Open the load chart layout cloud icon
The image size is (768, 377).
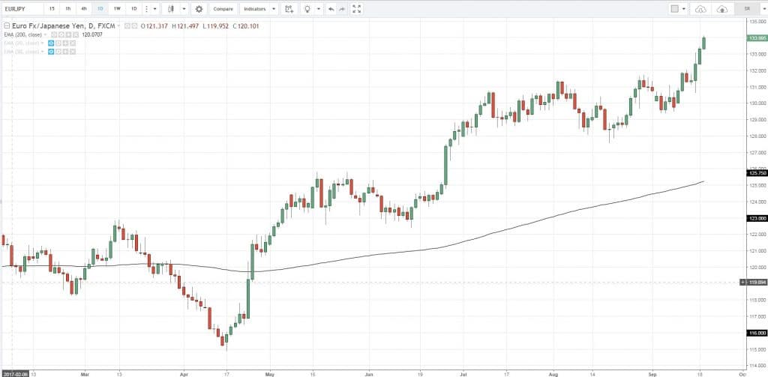pyautogui.click(x=701, y=9)
